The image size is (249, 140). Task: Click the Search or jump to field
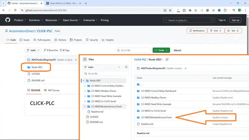click(x=189, y=20)
